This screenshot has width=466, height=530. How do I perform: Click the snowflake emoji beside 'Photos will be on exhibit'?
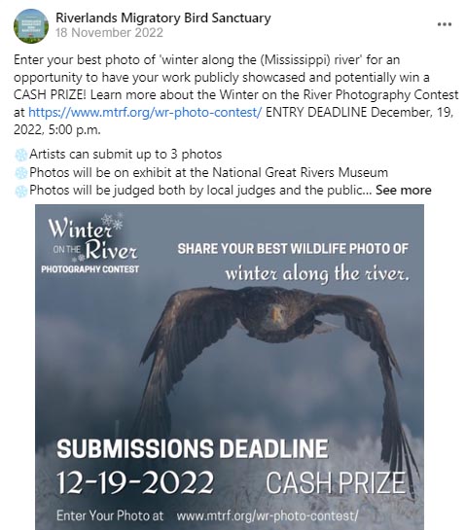coord(21,173)
